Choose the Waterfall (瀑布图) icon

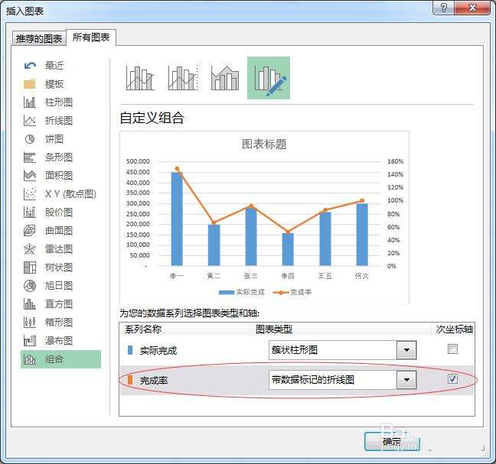point(30,340)
